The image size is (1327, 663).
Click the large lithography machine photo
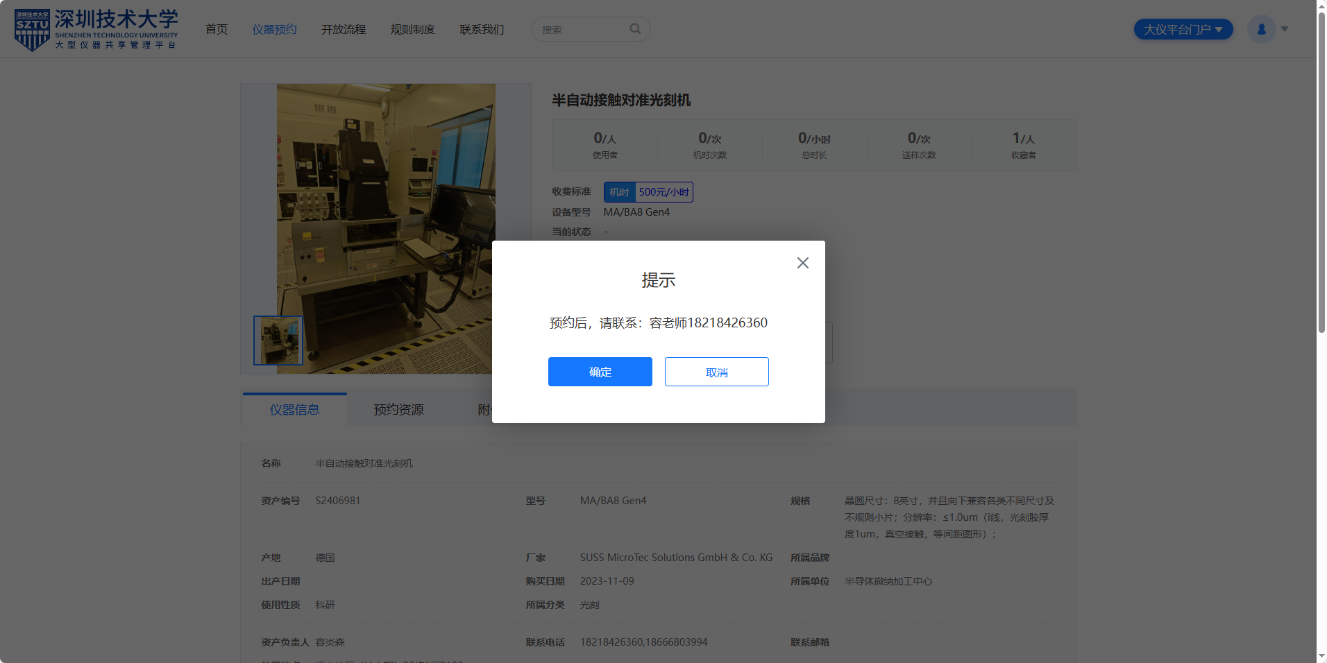385,208
